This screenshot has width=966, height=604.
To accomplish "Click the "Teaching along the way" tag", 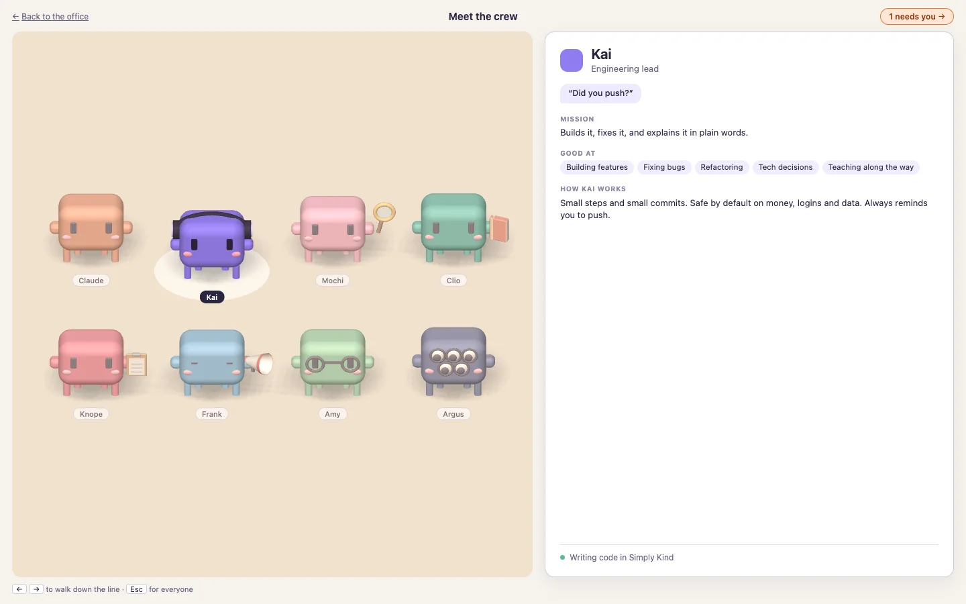I will point(871,167).
